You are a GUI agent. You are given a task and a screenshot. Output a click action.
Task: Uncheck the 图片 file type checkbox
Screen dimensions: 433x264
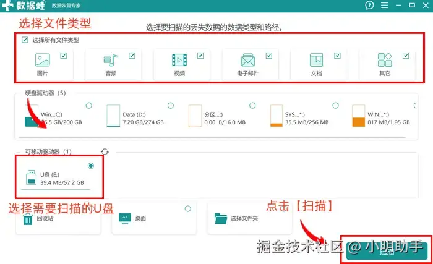pyautogui.click(x=64, y=56)
